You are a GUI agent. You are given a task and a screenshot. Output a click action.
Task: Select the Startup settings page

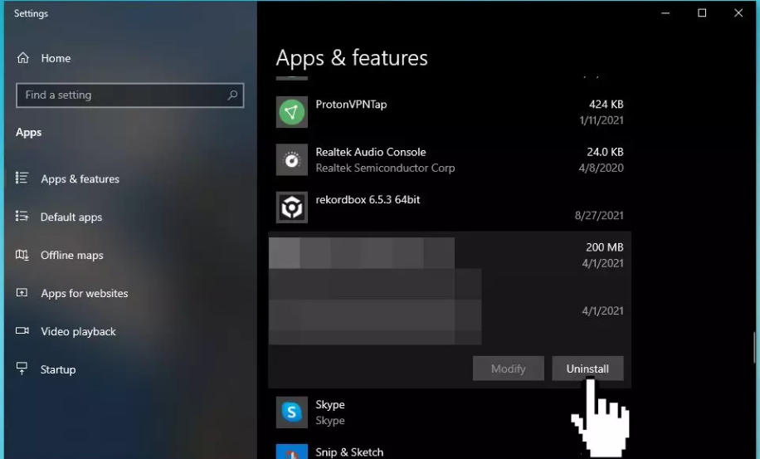(x=58, y=370)
